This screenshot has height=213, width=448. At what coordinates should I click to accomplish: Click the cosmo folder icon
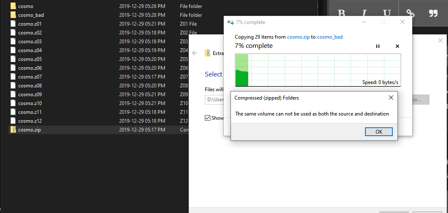click(13, 6)
